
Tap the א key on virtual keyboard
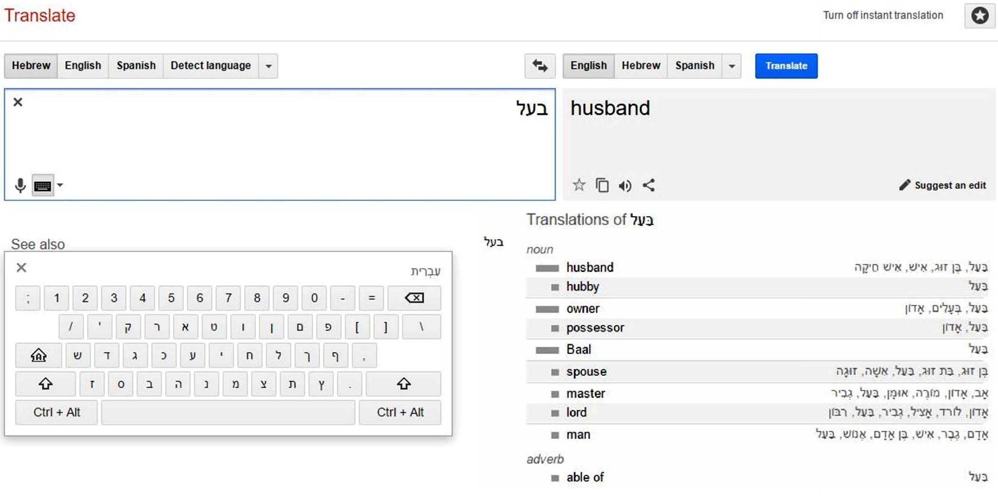click(x=185, y=327)
